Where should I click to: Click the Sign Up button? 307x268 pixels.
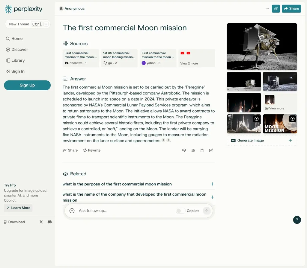tap(27, 85)
